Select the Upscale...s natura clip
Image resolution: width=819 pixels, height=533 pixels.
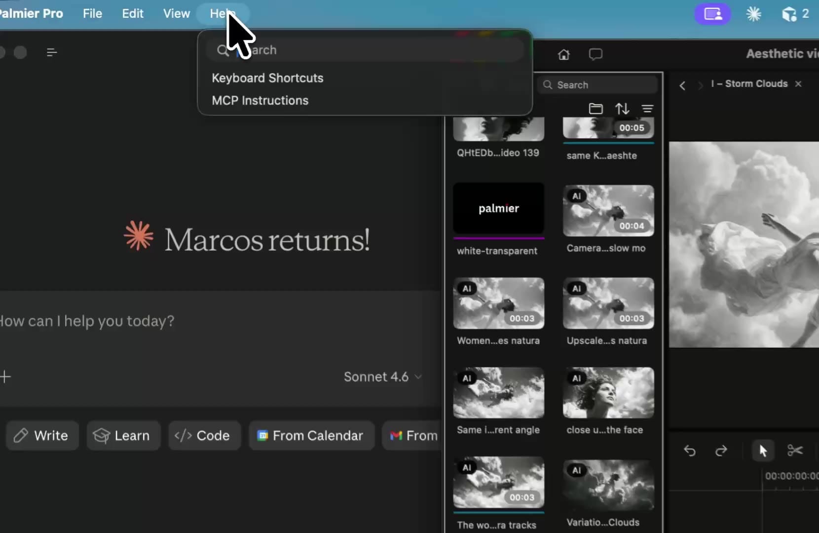608,303
